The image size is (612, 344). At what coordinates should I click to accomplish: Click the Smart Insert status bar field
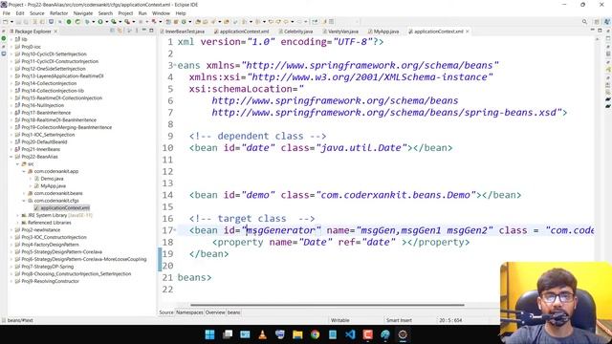click(399, 320)
